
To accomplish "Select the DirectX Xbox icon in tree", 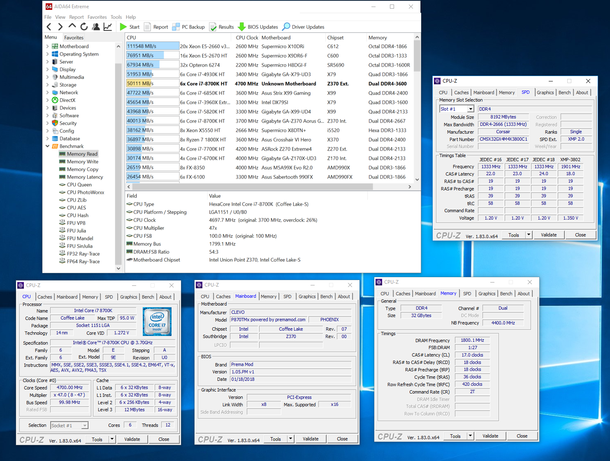I will click(x=55, y=100).
